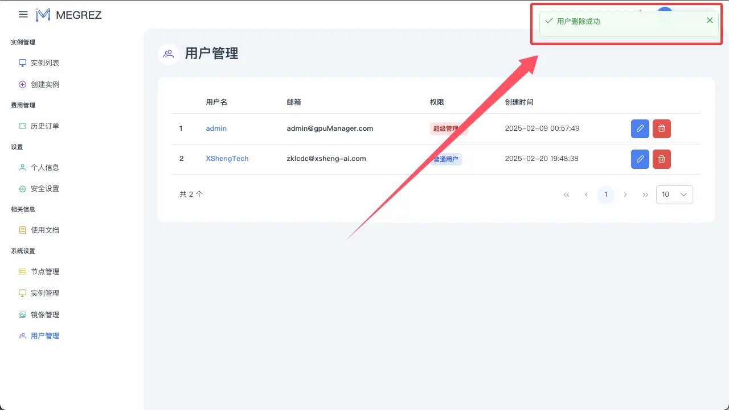Click the XShengTech username link
The width and height of the screenshot is (729, 410).
(x=227, y=159)
